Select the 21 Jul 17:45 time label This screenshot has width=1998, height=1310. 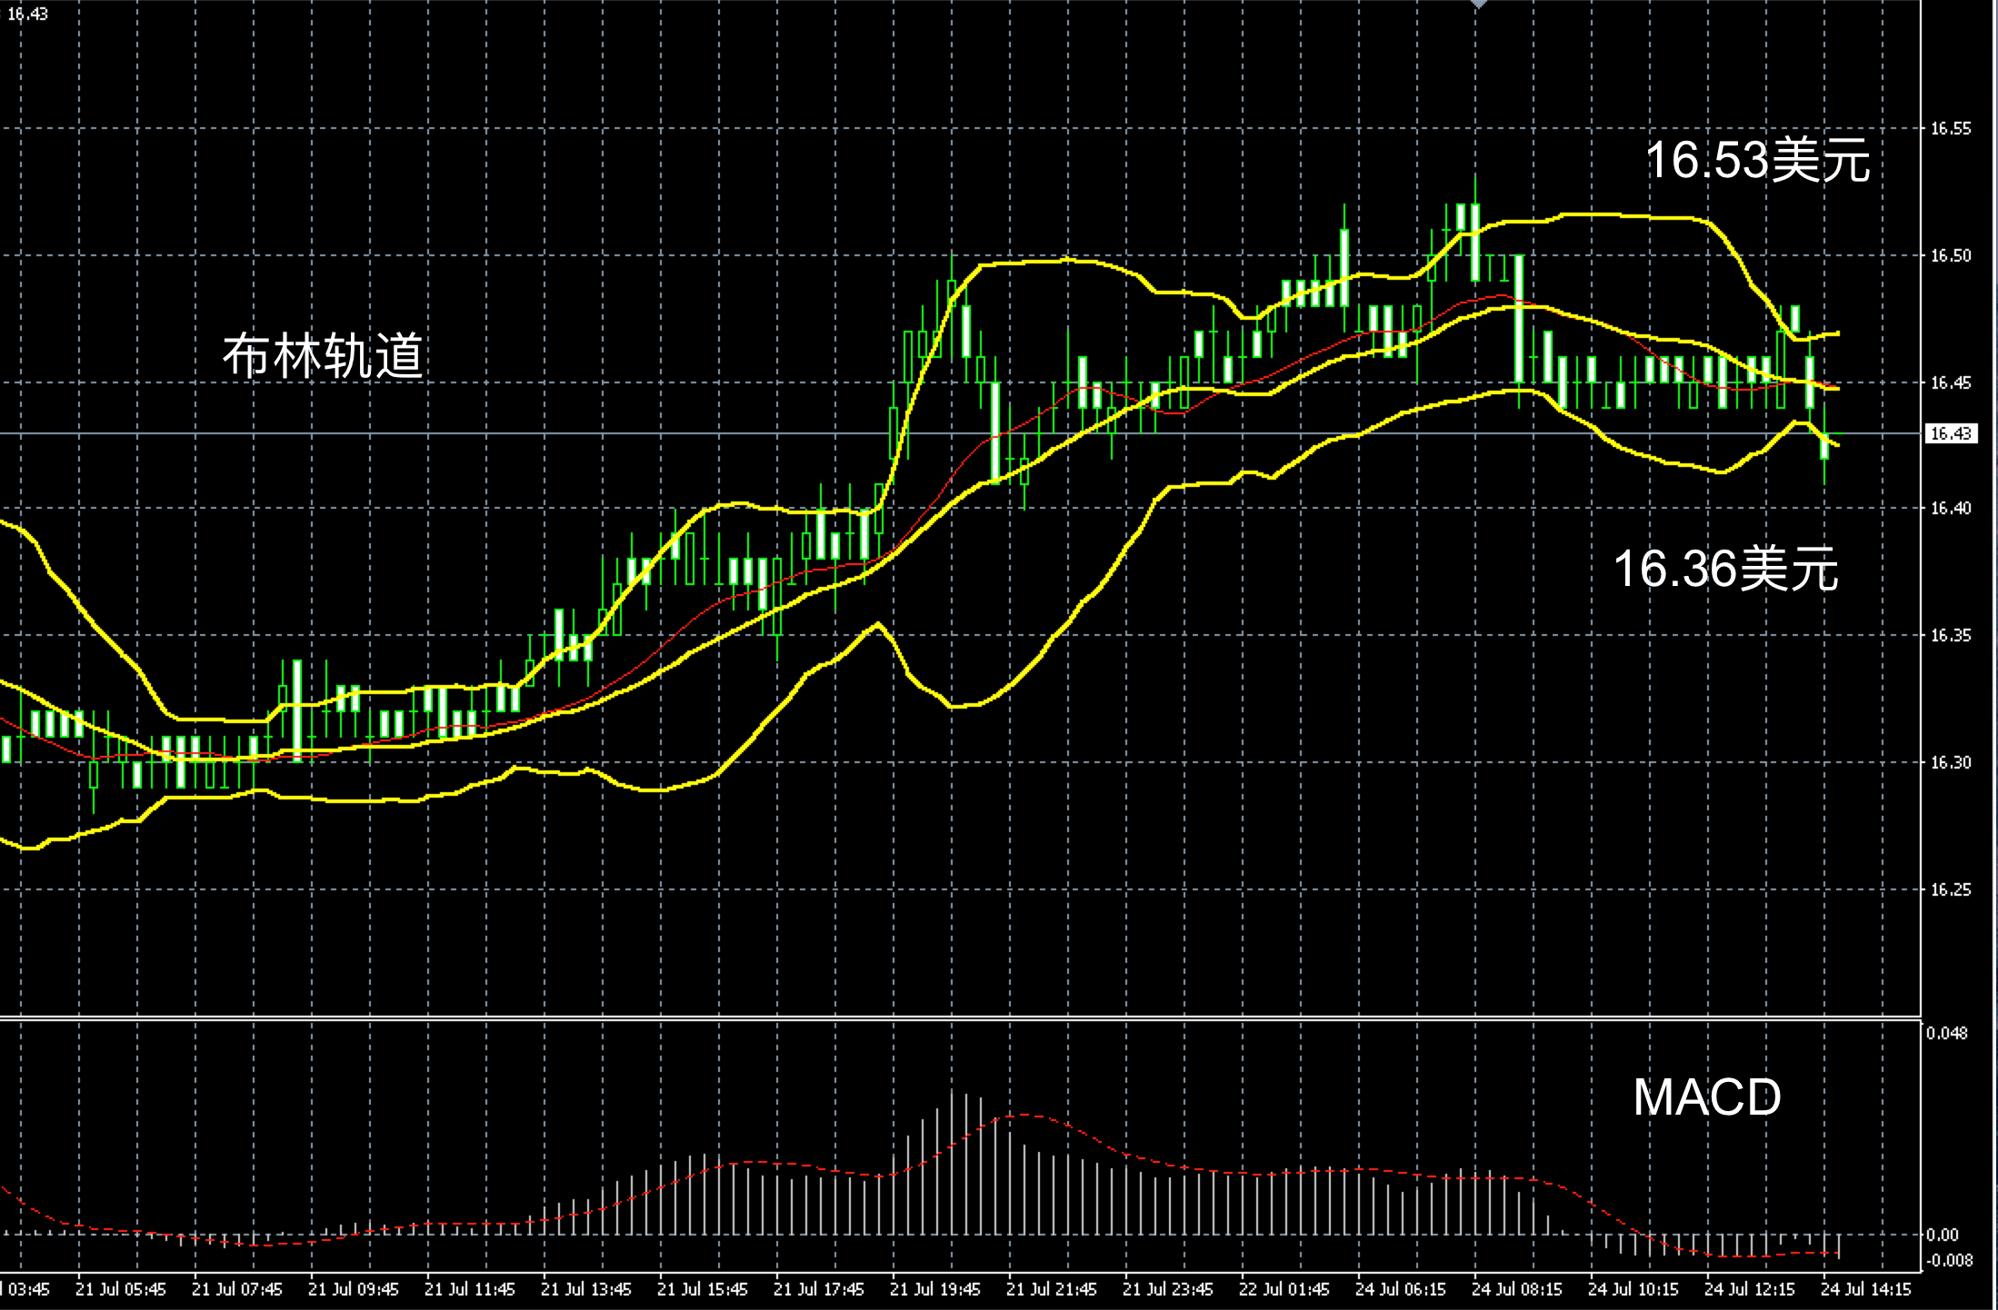(x=819, y=1290)
